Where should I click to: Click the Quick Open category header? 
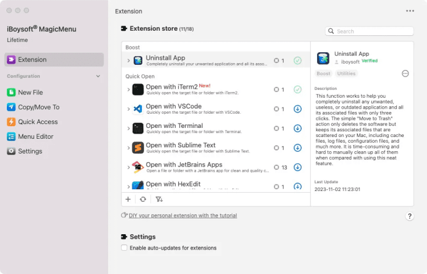click(140, 76)
